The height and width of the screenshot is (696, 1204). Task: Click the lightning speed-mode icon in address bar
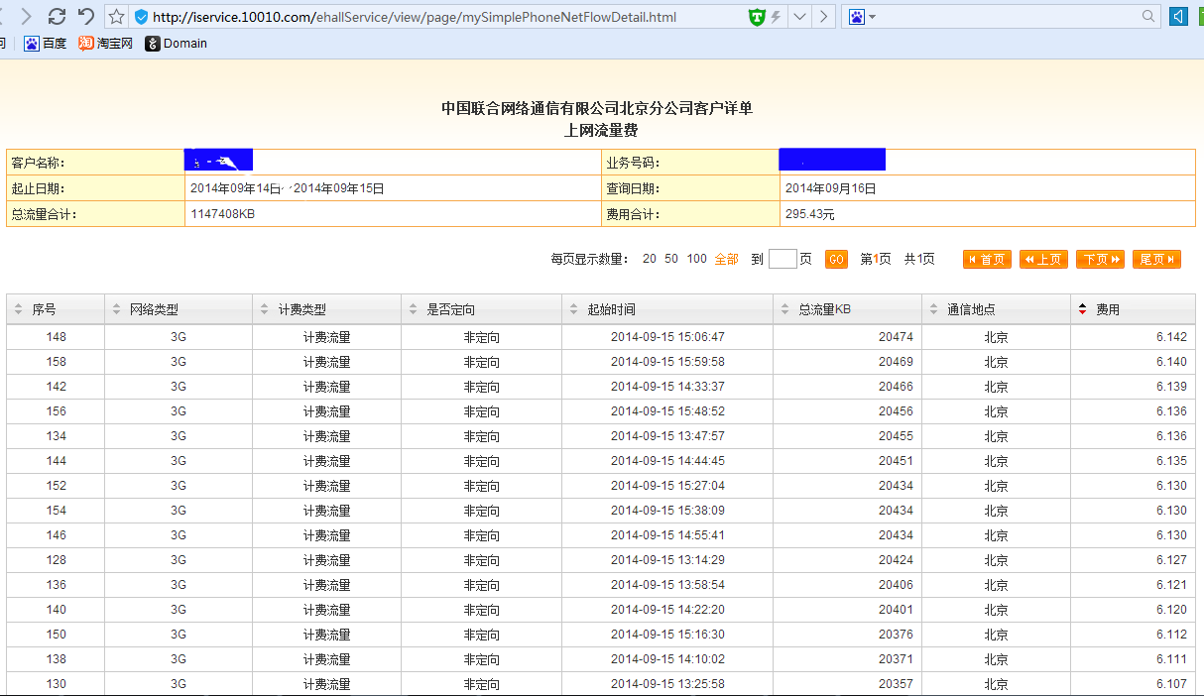tap(776, 17)
